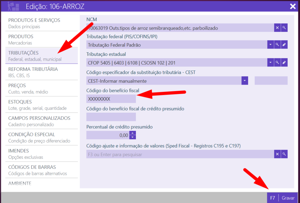Increase Percentual de crédito presumido value
300x203 pixels.
point(133,133)
